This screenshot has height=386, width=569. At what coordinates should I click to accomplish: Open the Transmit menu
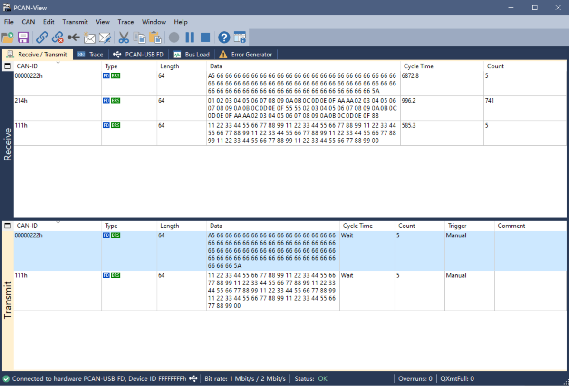point(75,22)
